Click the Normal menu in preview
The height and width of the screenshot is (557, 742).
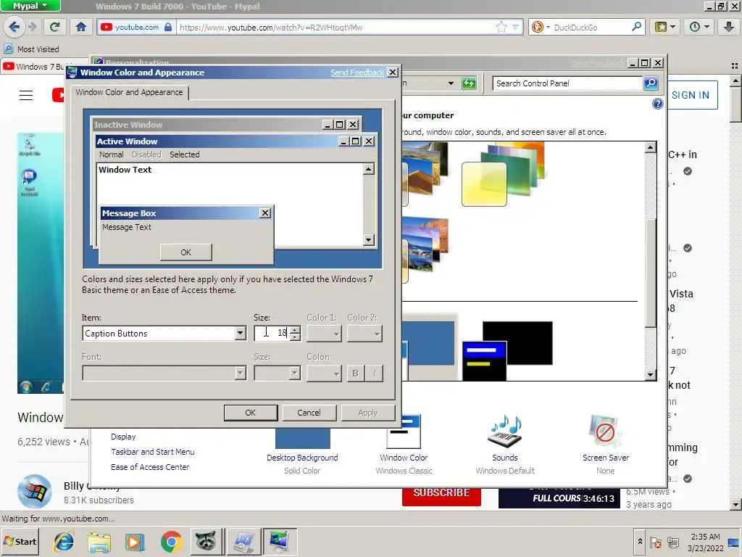[111, 154]
